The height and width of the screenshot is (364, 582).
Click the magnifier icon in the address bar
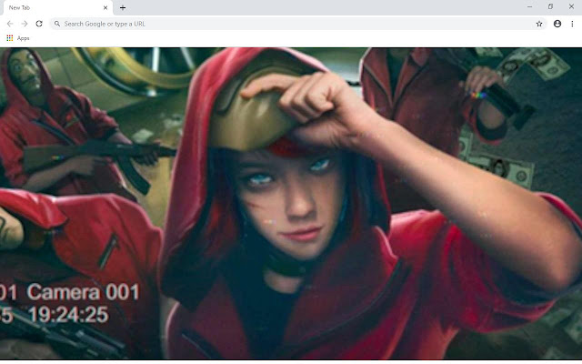coord(57,24)
